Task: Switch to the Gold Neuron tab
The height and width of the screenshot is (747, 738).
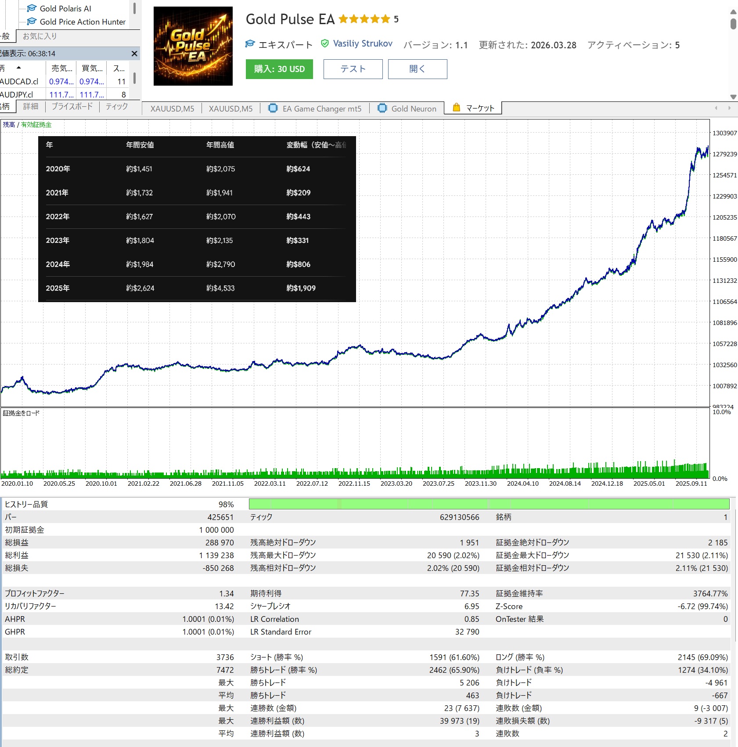Action: (407, 108)
